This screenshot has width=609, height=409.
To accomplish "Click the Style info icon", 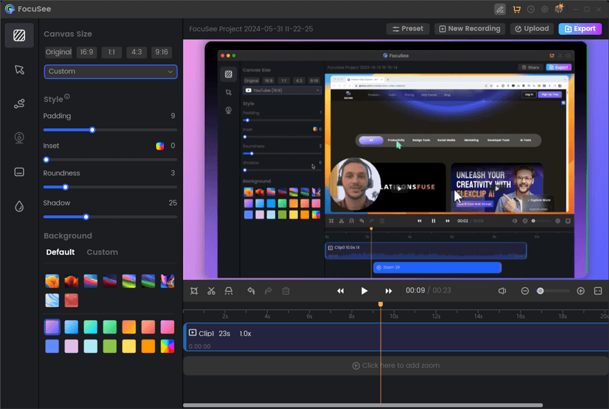I will tap(67, 96).
